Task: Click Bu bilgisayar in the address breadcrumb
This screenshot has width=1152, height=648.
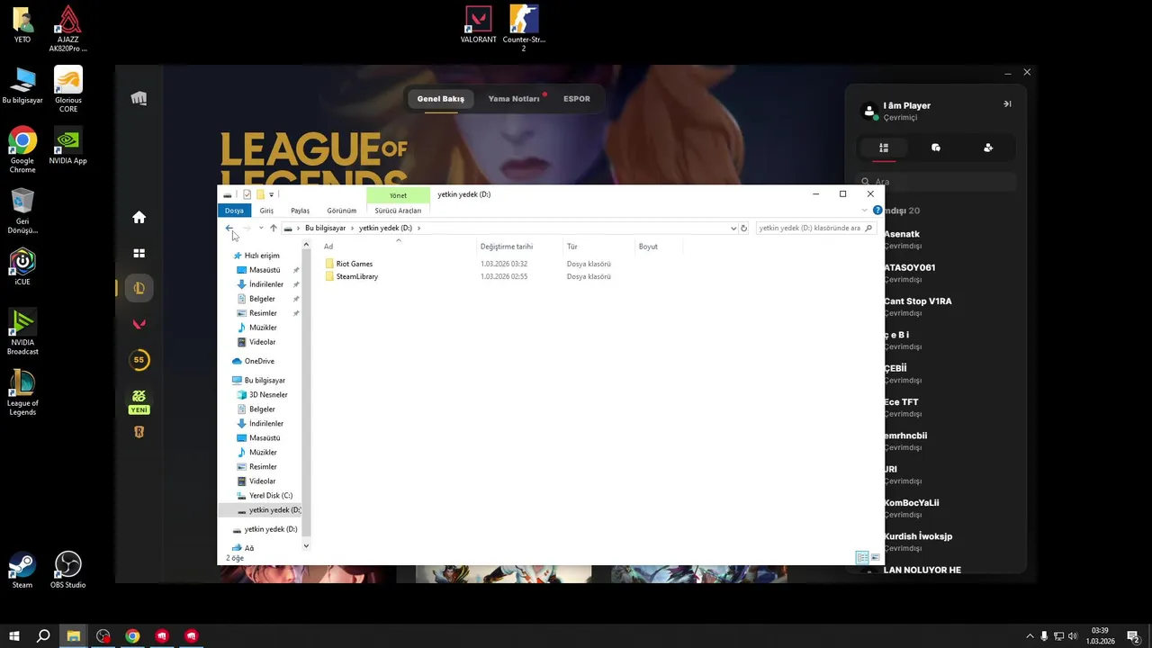Action: tap(325, 228)
